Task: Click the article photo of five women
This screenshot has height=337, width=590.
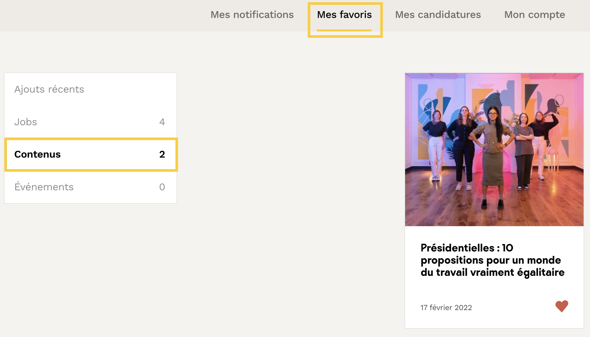Action: pyautogui.click(x=494, y=149)
